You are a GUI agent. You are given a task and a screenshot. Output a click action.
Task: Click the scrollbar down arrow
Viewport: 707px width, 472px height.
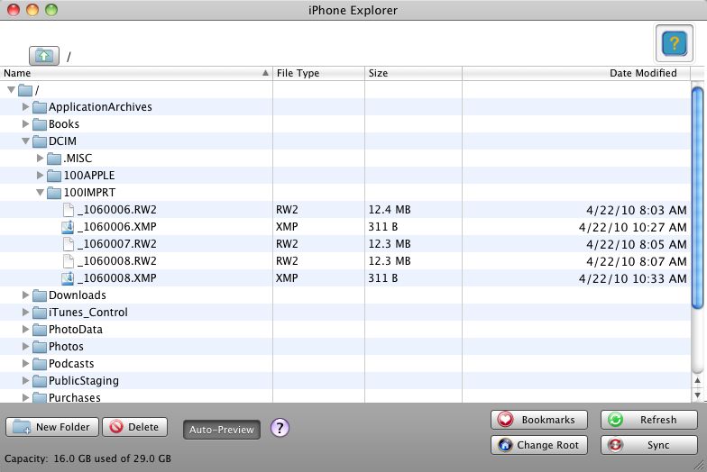click(698, 395)
